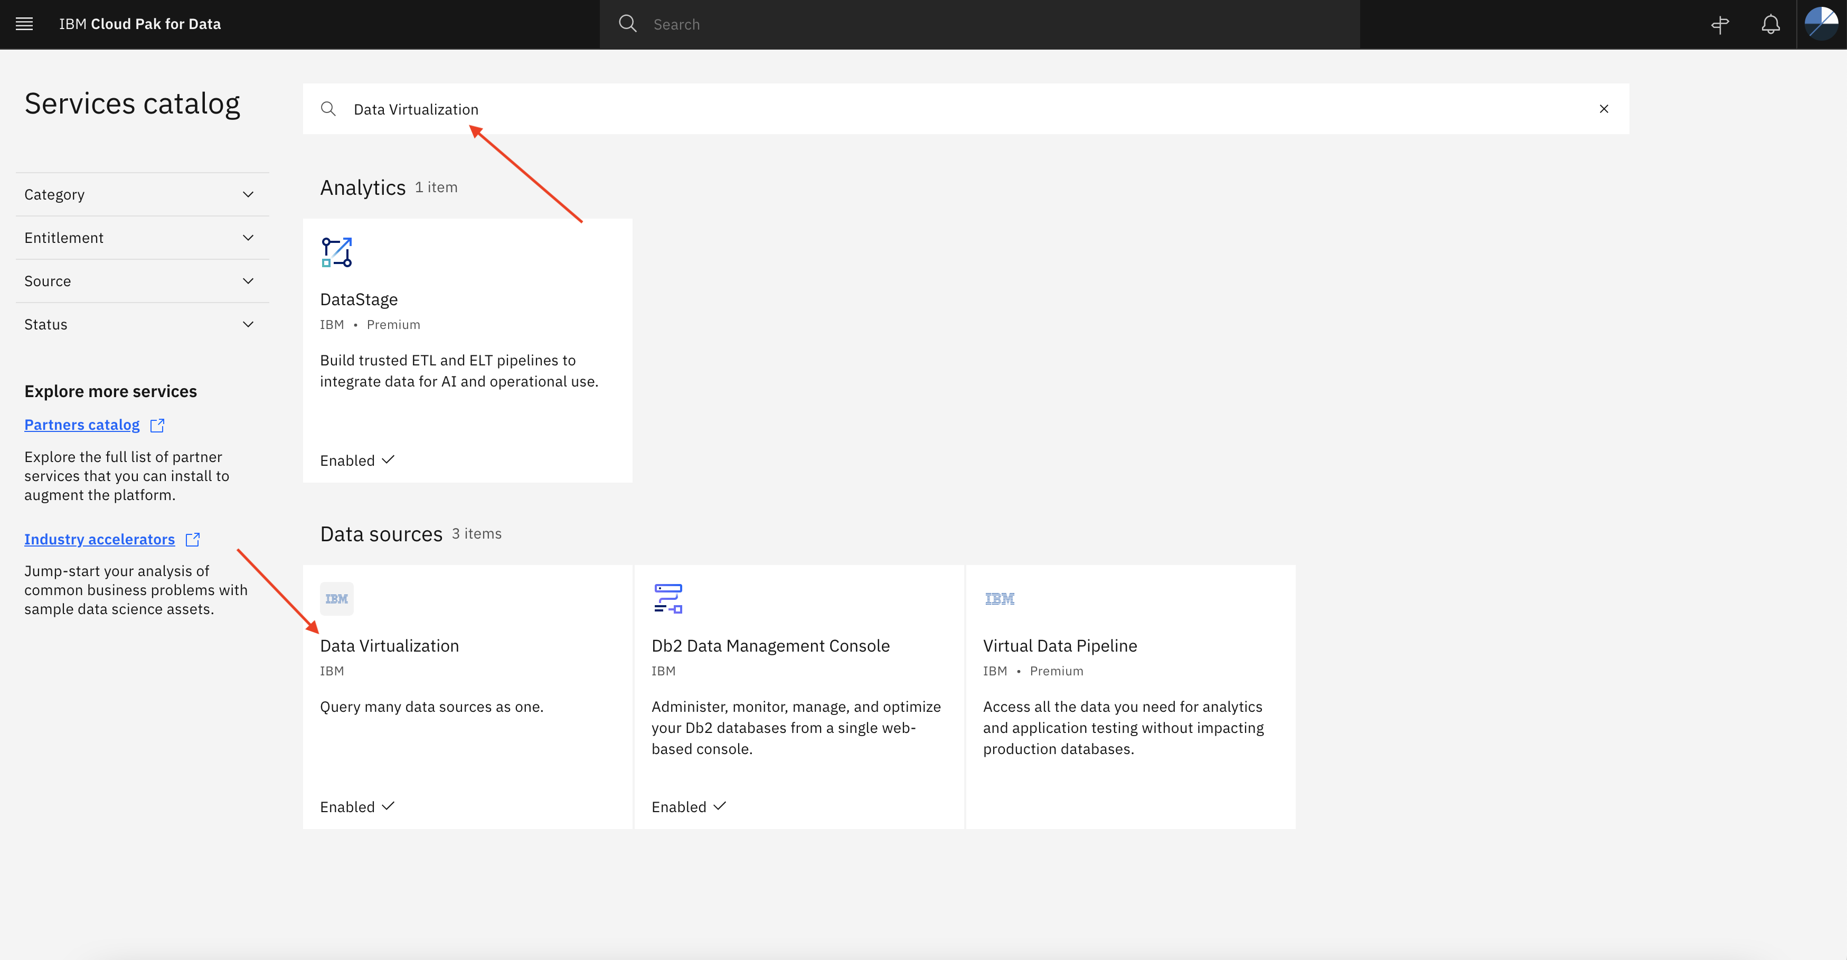Click the Industry accelerators external-link icon

(x=192, y=539)
